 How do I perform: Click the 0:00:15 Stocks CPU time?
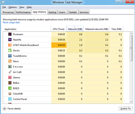coord(62,51)
